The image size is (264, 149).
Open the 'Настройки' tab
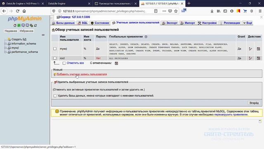tap(207, 23)
